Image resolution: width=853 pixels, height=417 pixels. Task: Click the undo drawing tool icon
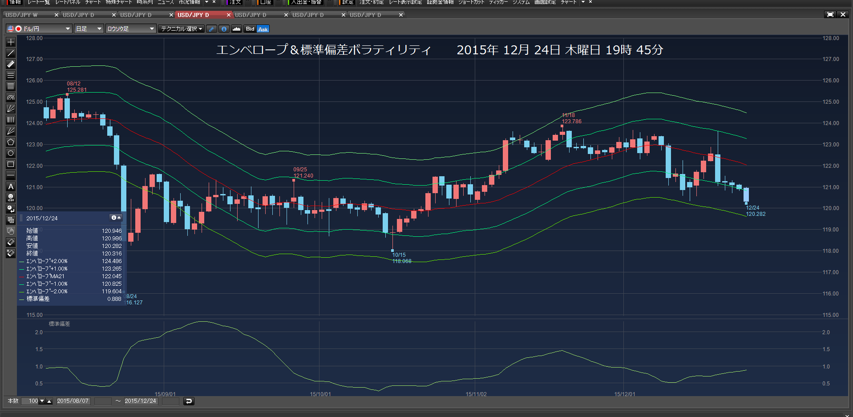(11, 209)
